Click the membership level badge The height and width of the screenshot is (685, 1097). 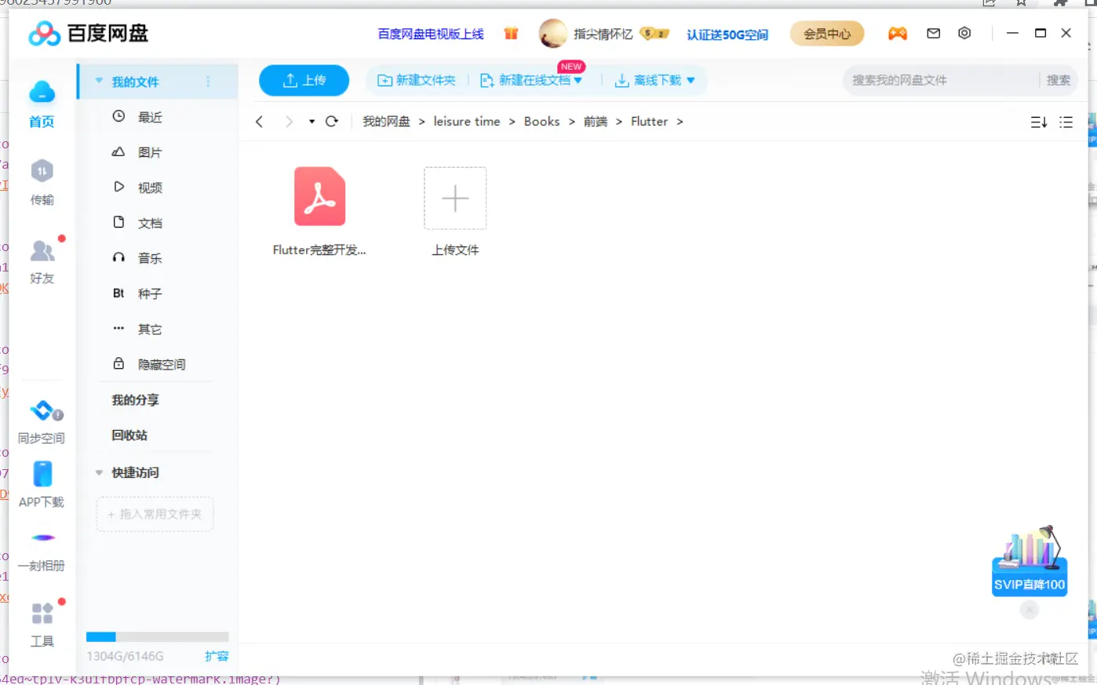654,34
